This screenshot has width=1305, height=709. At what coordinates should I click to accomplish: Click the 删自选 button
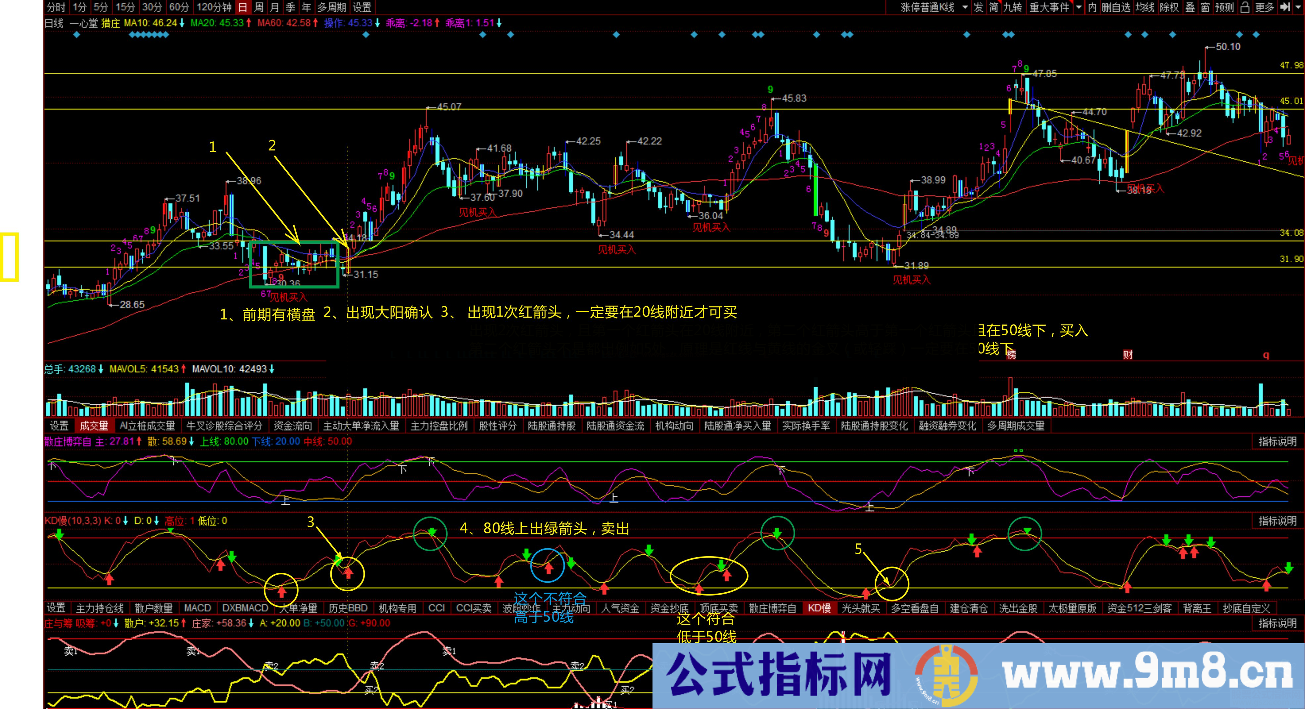tap(1116, 7)
